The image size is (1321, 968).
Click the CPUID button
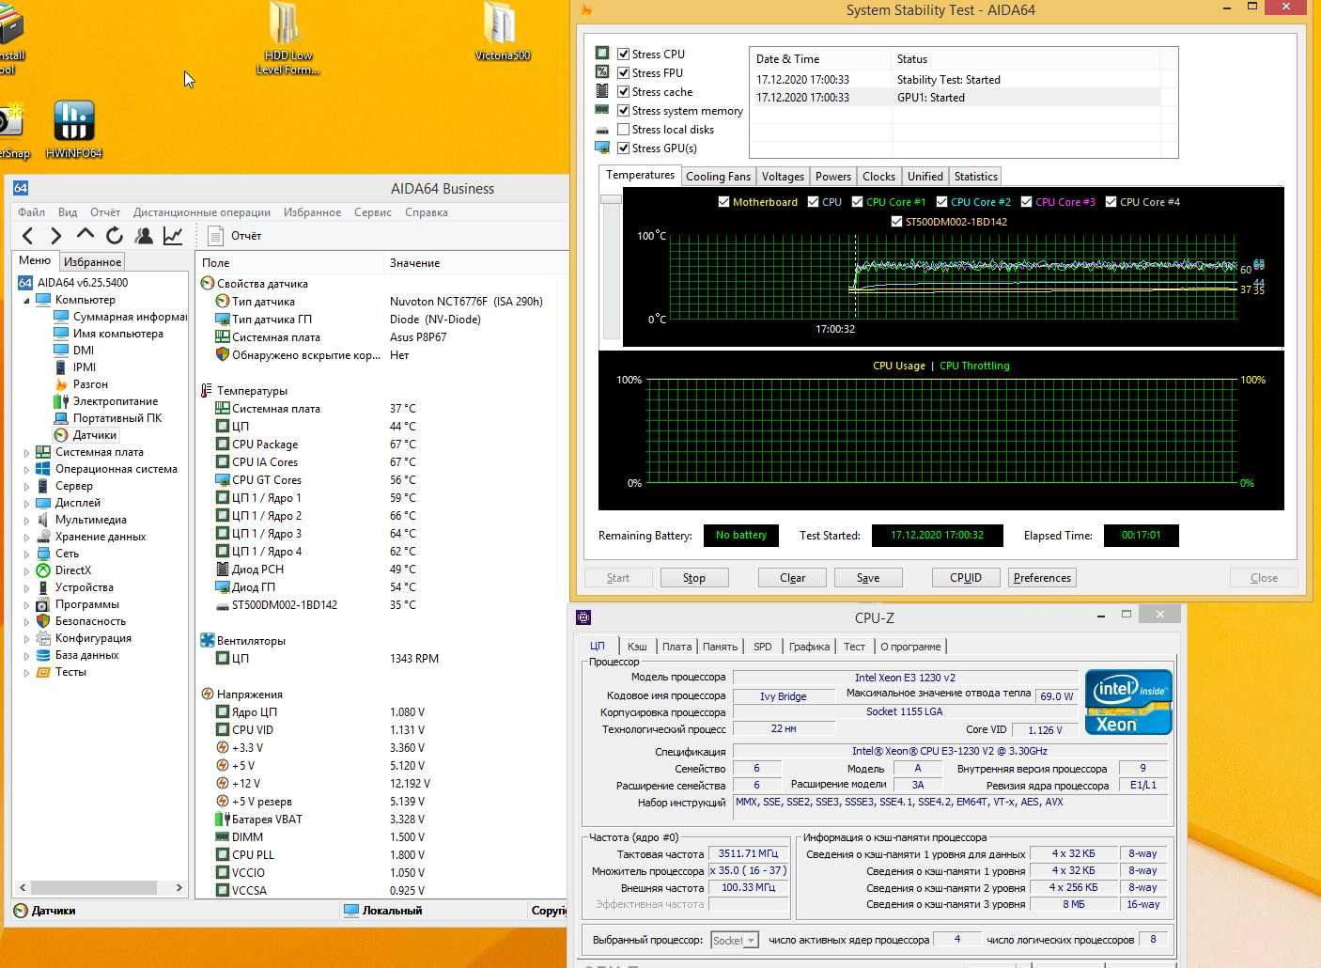(x=966, y=578)
